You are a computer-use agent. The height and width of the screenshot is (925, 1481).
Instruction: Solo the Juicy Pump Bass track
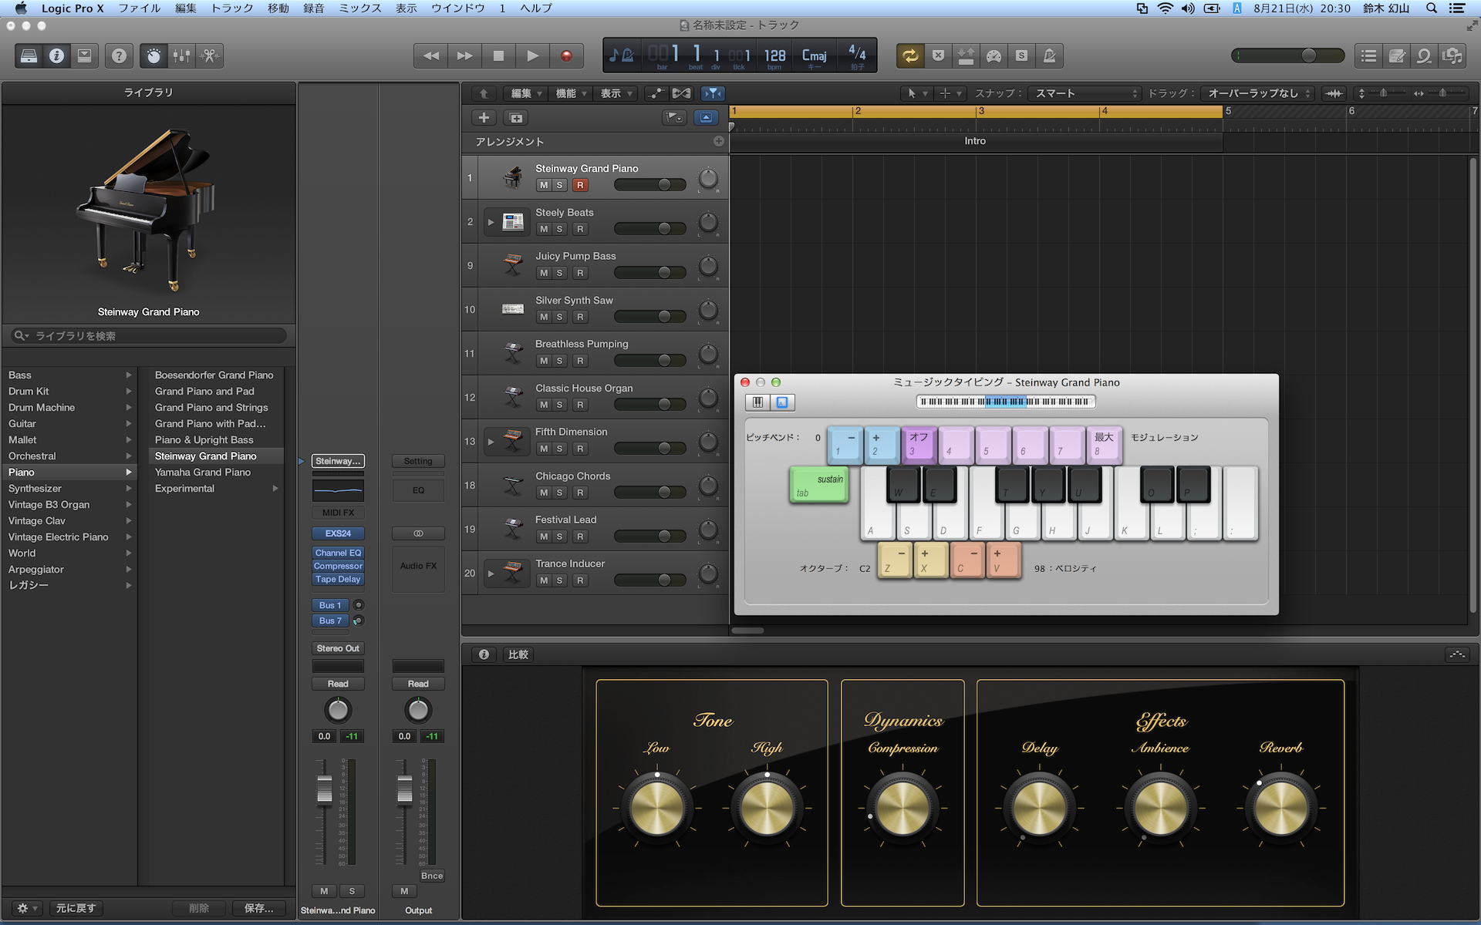[560, 273]
